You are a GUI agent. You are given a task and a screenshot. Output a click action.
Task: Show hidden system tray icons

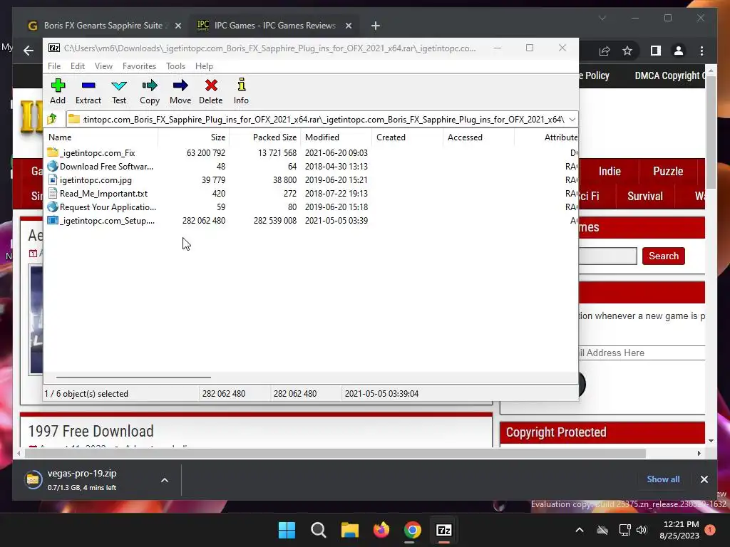(x=580, y=530)
